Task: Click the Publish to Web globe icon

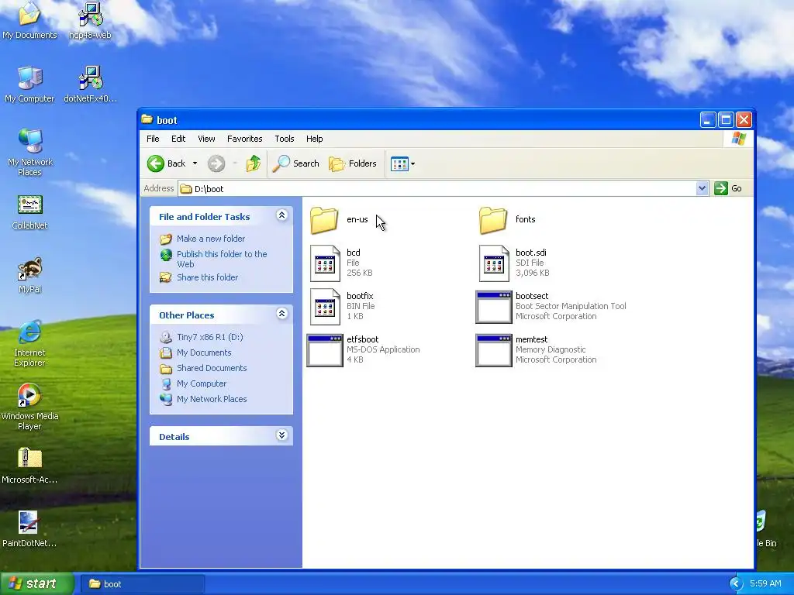Action: point(166,255)
